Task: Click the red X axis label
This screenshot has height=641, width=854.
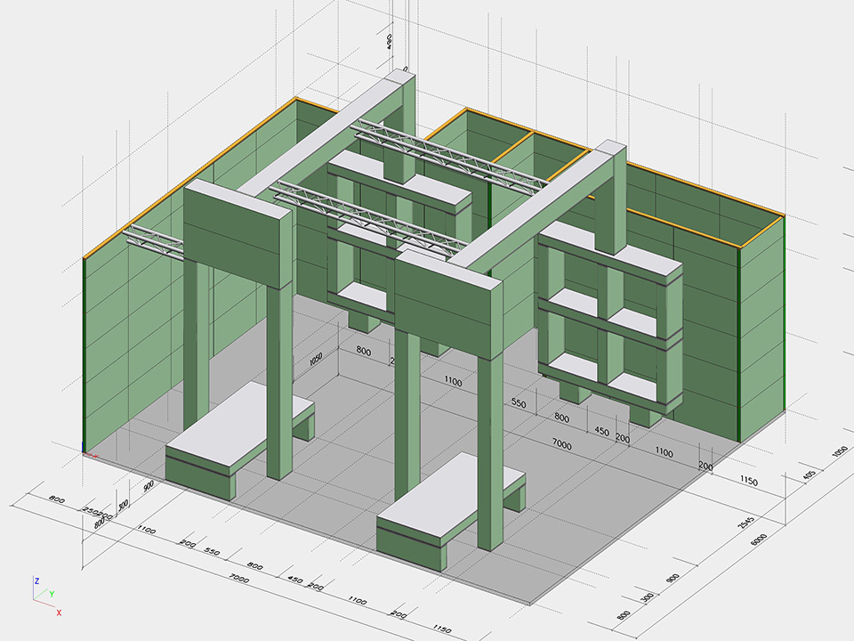Action: click(59, 613)
